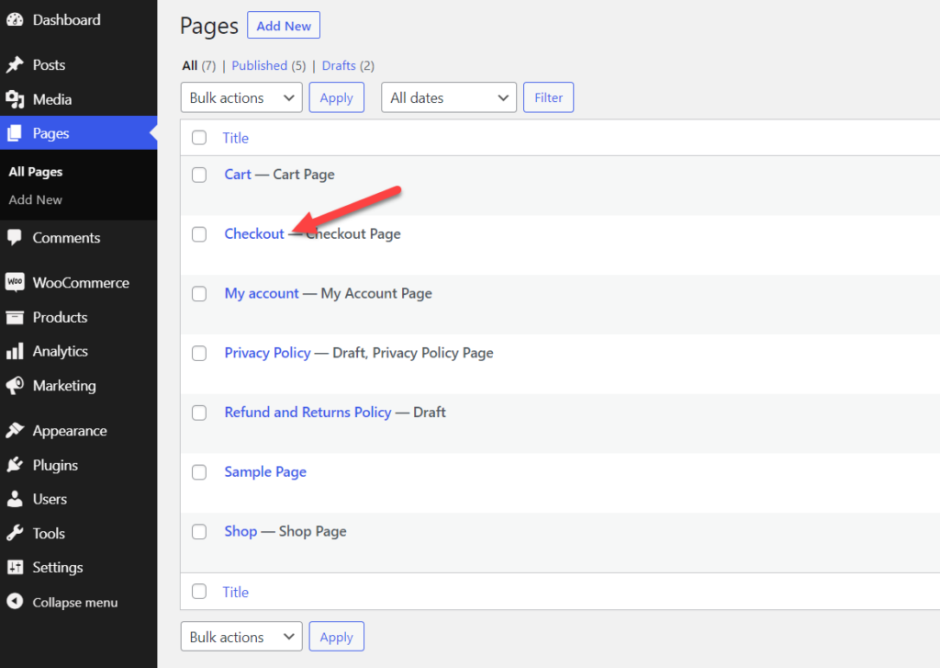
Task: Go to Posts menu
Action: point(50,65)
